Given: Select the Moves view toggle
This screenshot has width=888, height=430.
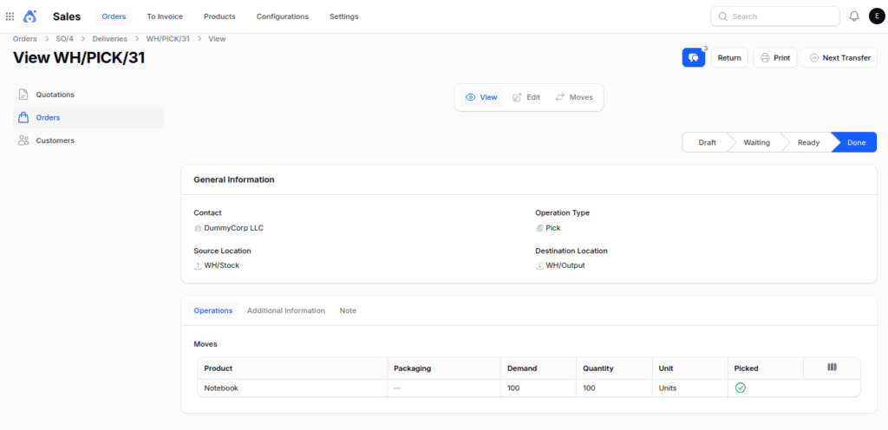Looking at the screenshot, I should (574, 97).
